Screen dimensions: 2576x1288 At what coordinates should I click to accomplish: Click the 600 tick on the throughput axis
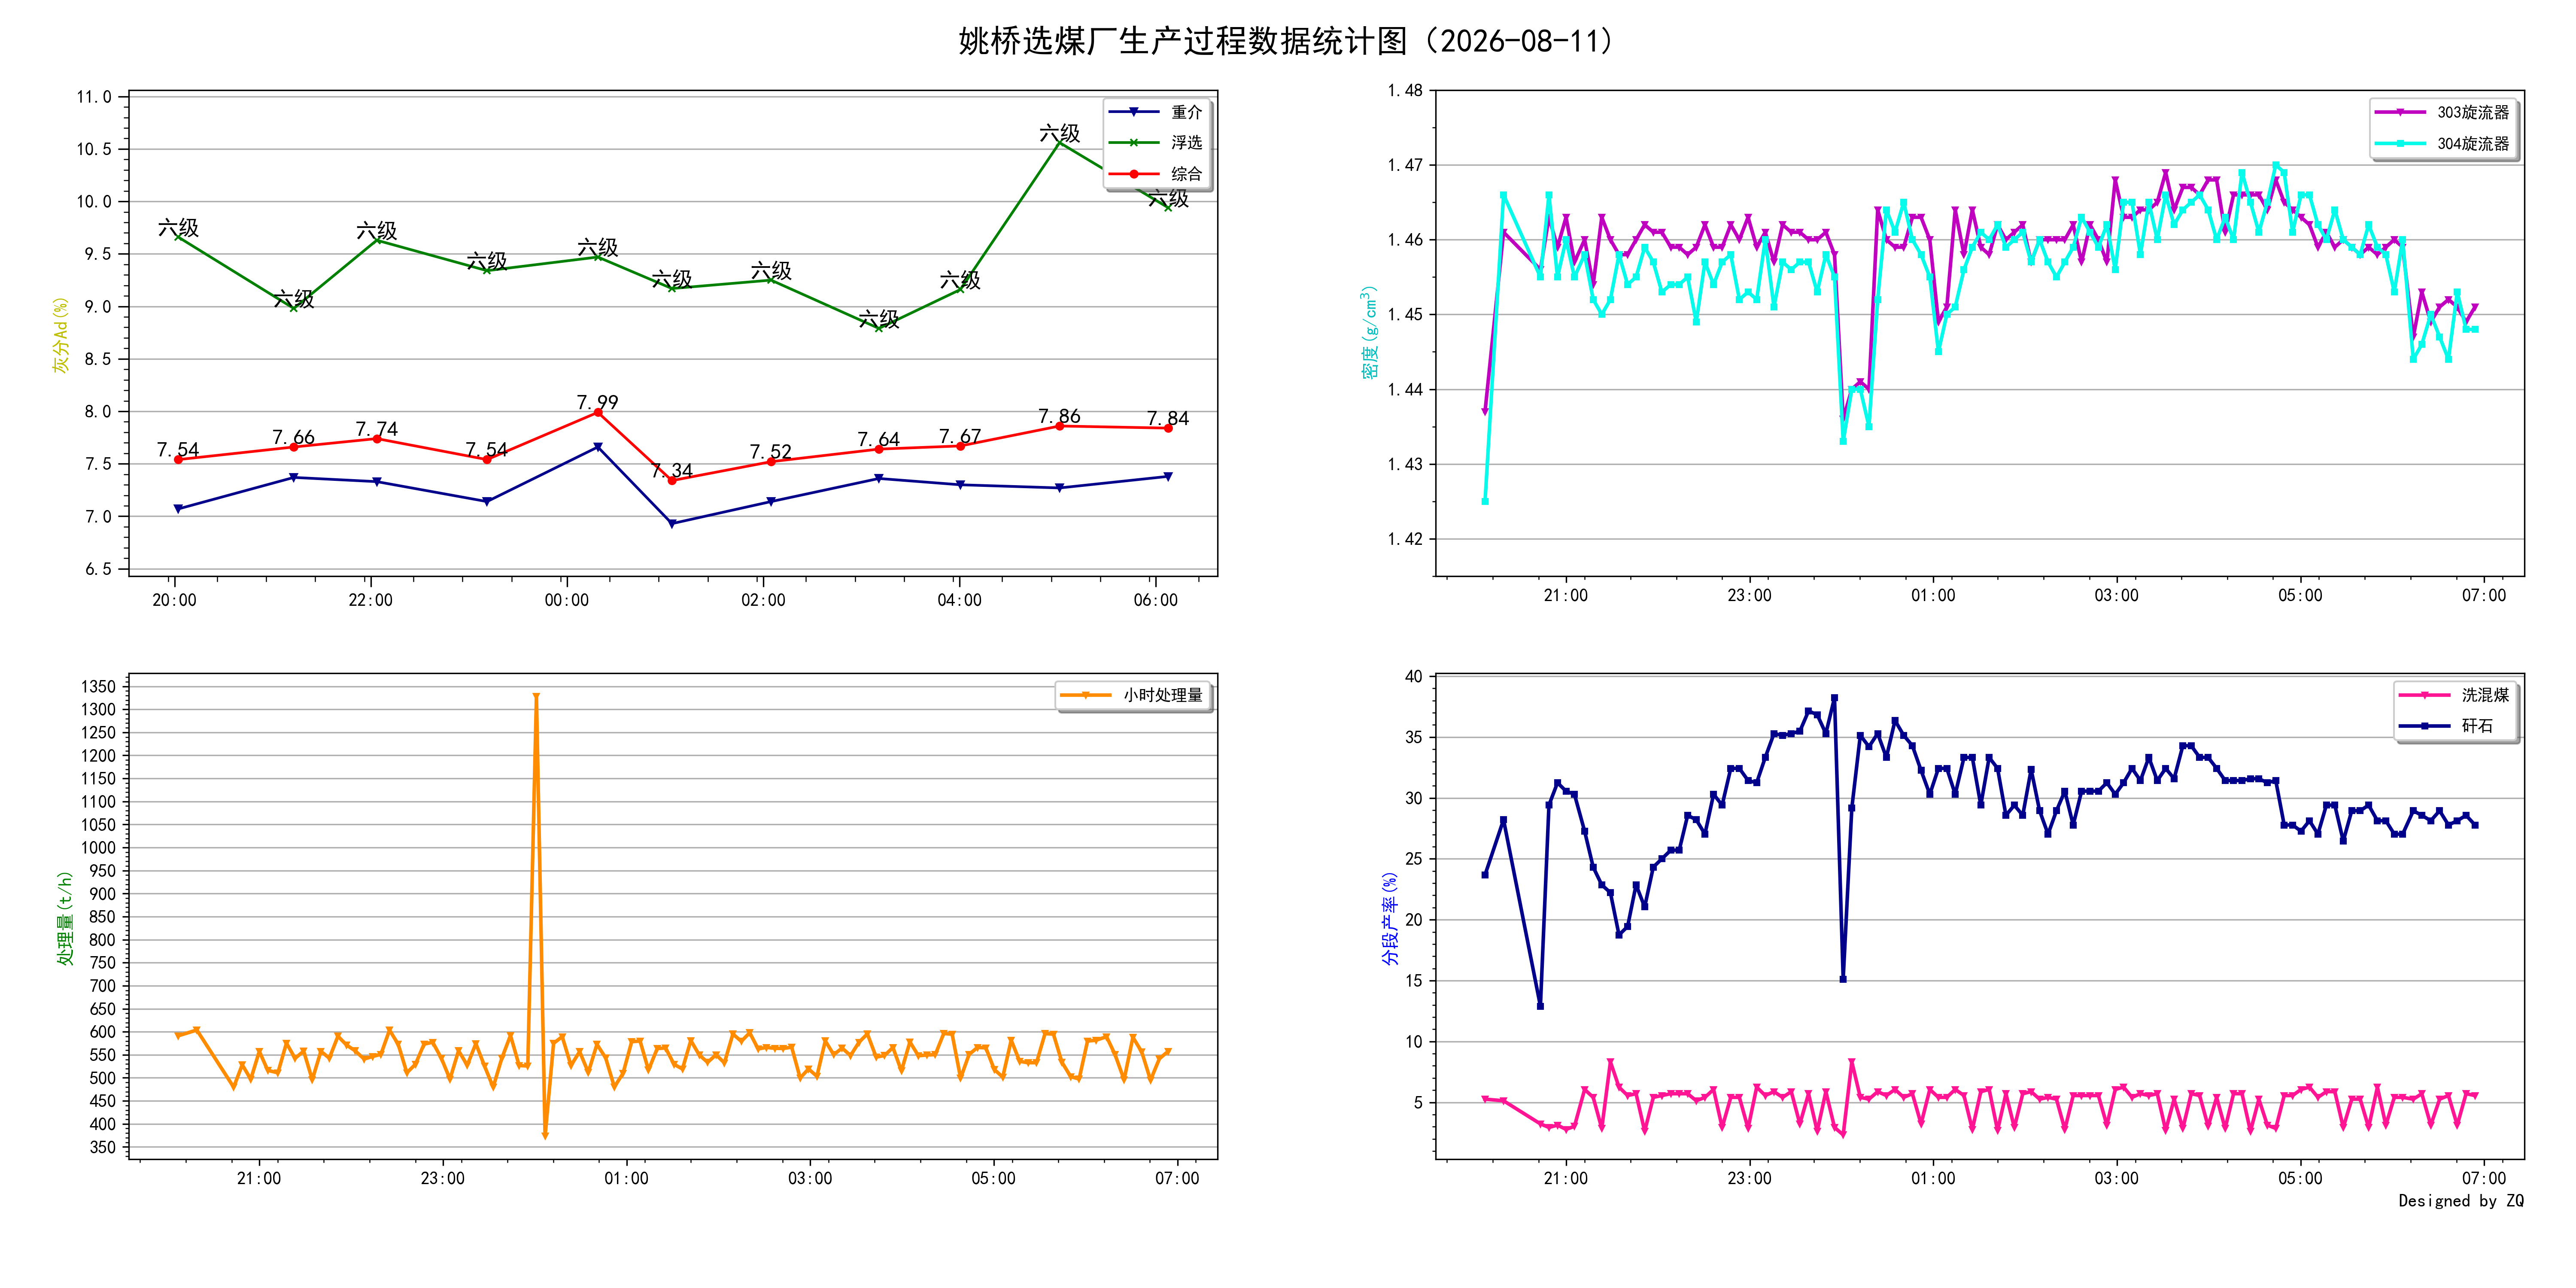click(102, 1032)
